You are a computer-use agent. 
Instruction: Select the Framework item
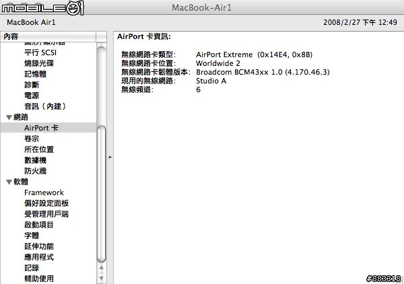coord(44,192)
